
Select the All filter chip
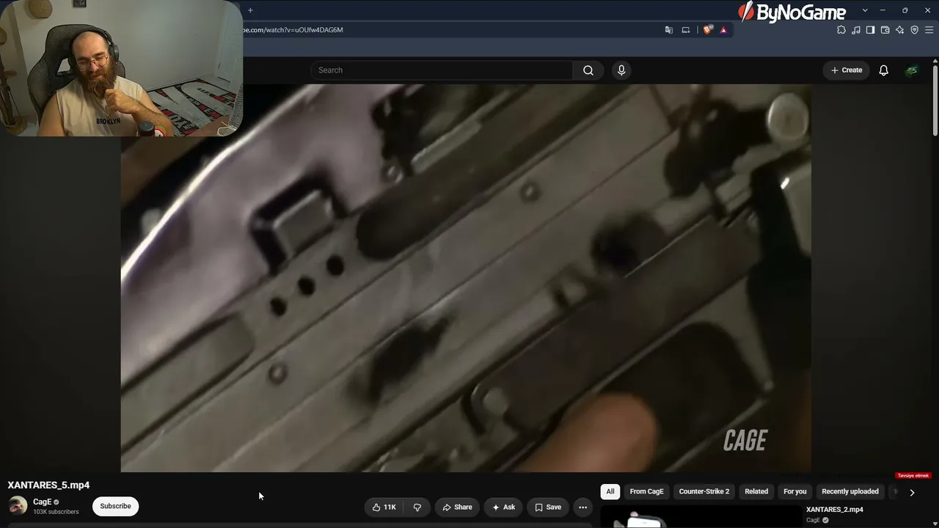610,491
